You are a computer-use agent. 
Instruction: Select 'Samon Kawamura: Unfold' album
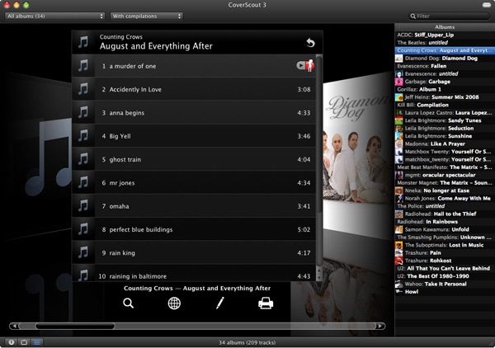(445, 229)
